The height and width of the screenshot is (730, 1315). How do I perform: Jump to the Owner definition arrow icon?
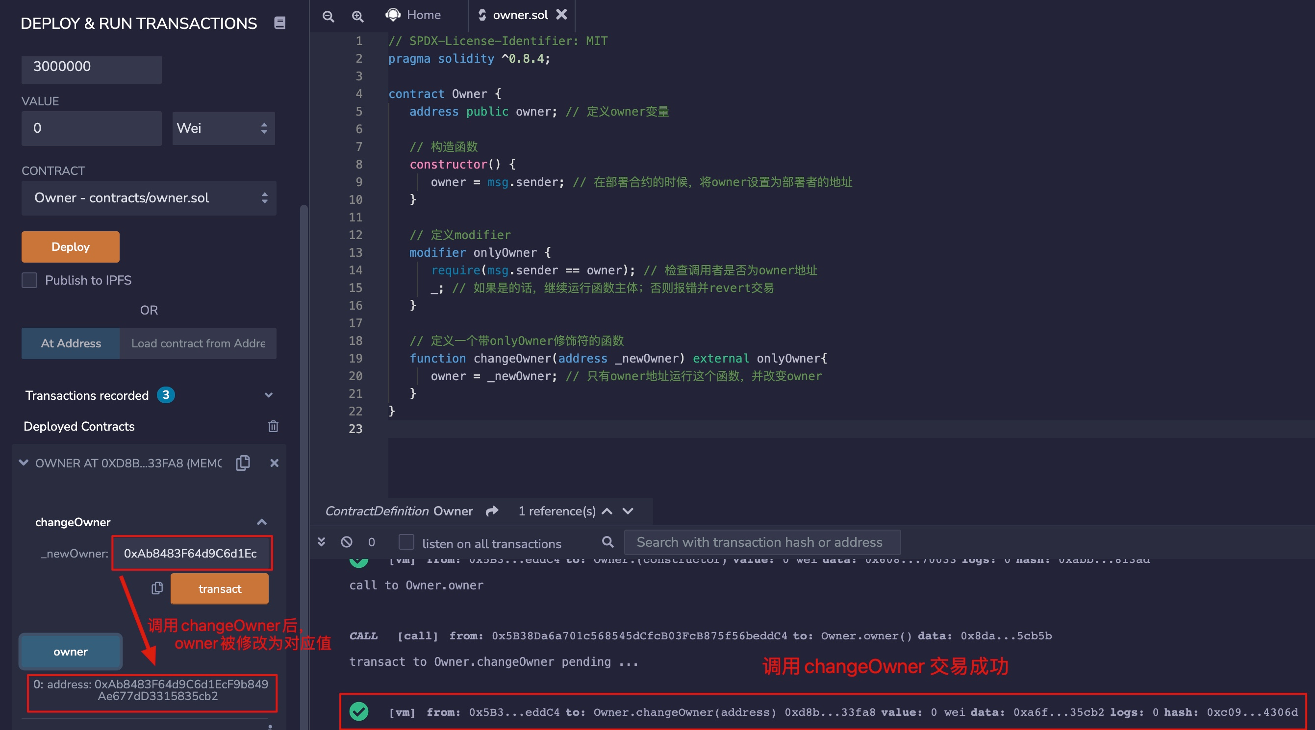(492, 511)
